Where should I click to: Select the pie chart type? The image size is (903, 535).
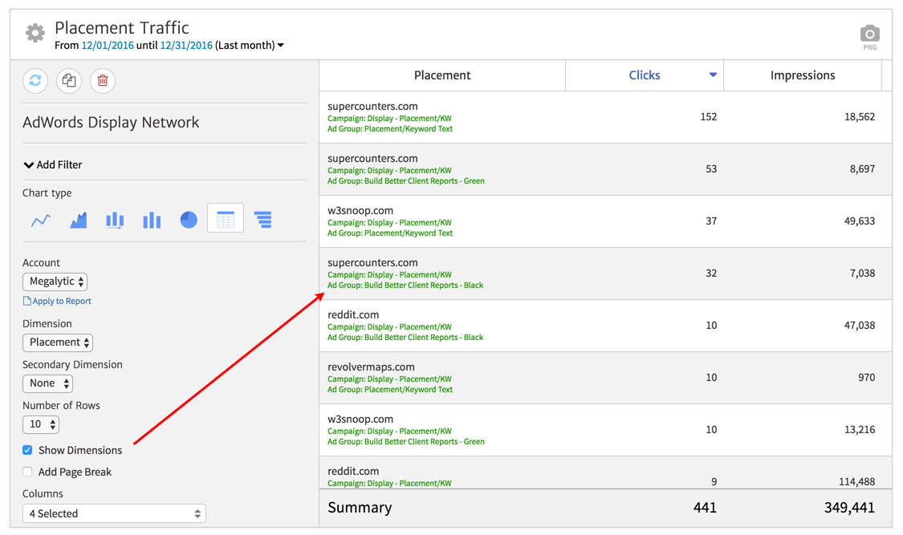click(x=188, y=220)
